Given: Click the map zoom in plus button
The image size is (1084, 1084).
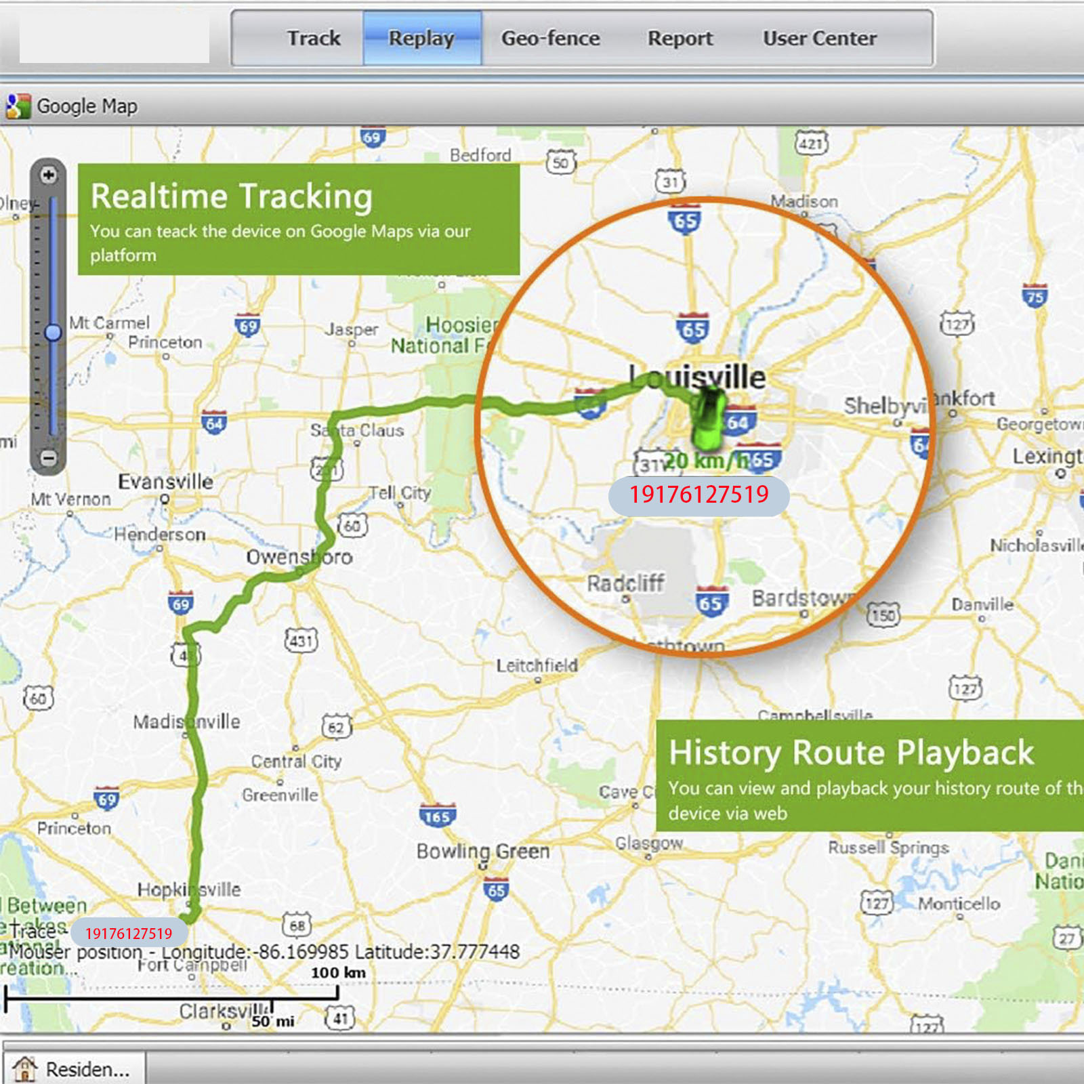Looking at the screenshot, I should tap(48, 175).
